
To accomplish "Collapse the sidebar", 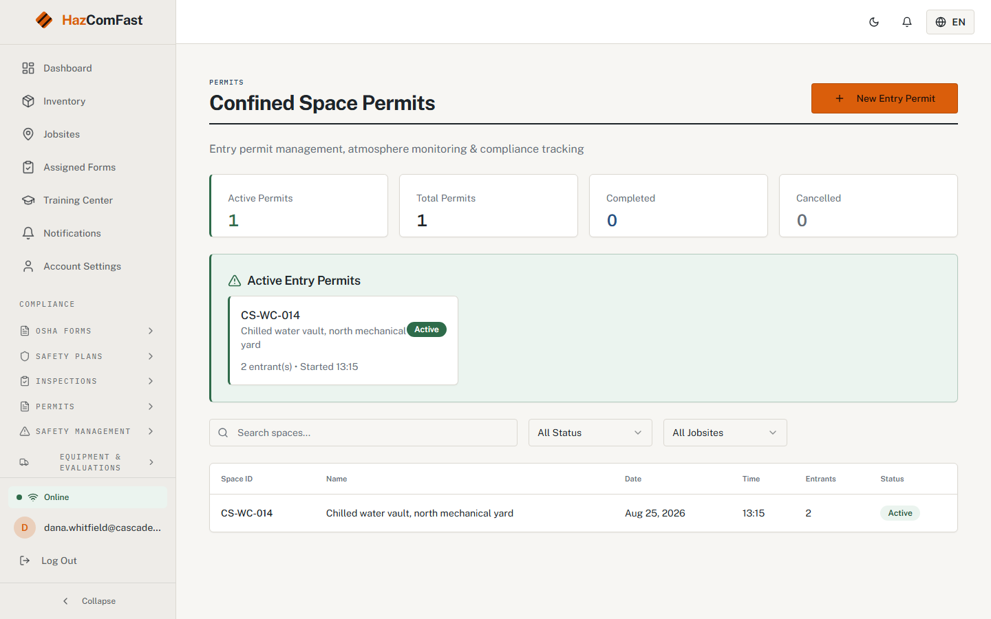I will (88, 601).
